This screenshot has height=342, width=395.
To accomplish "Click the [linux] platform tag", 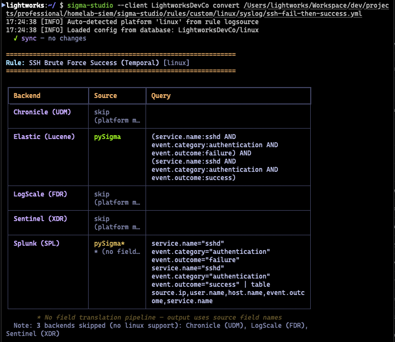I will (176, 63).
